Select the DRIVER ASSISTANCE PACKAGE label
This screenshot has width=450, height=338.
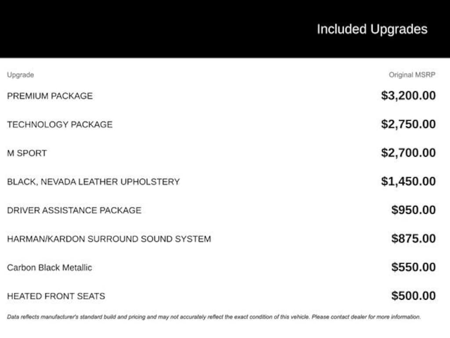pos(74,210)
